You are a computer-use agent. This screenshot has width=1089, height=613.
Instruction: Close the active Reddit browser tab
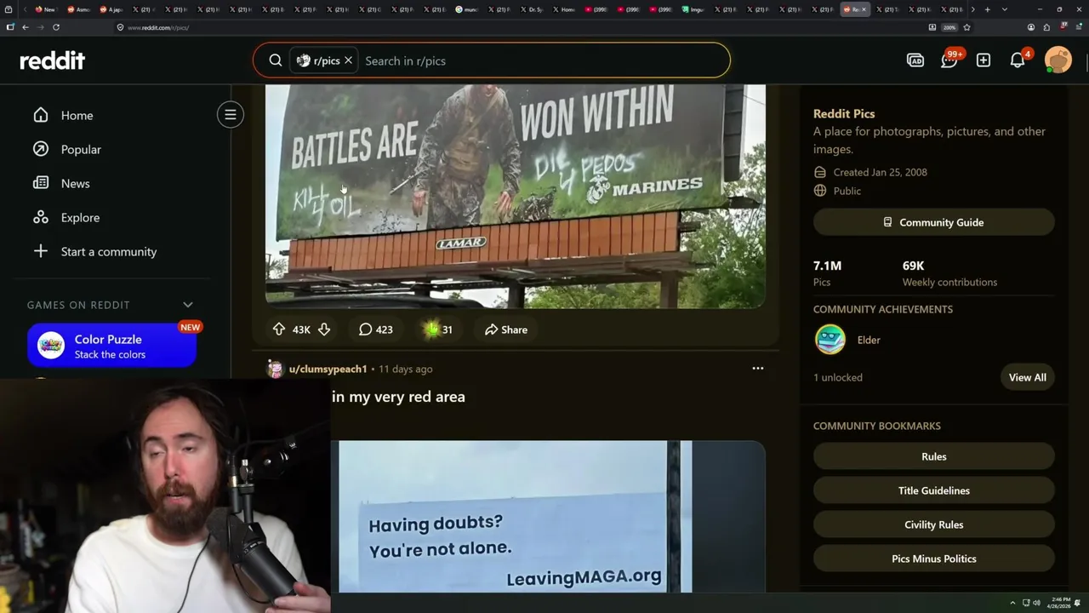pyautogui.click(x=864, y=9)
